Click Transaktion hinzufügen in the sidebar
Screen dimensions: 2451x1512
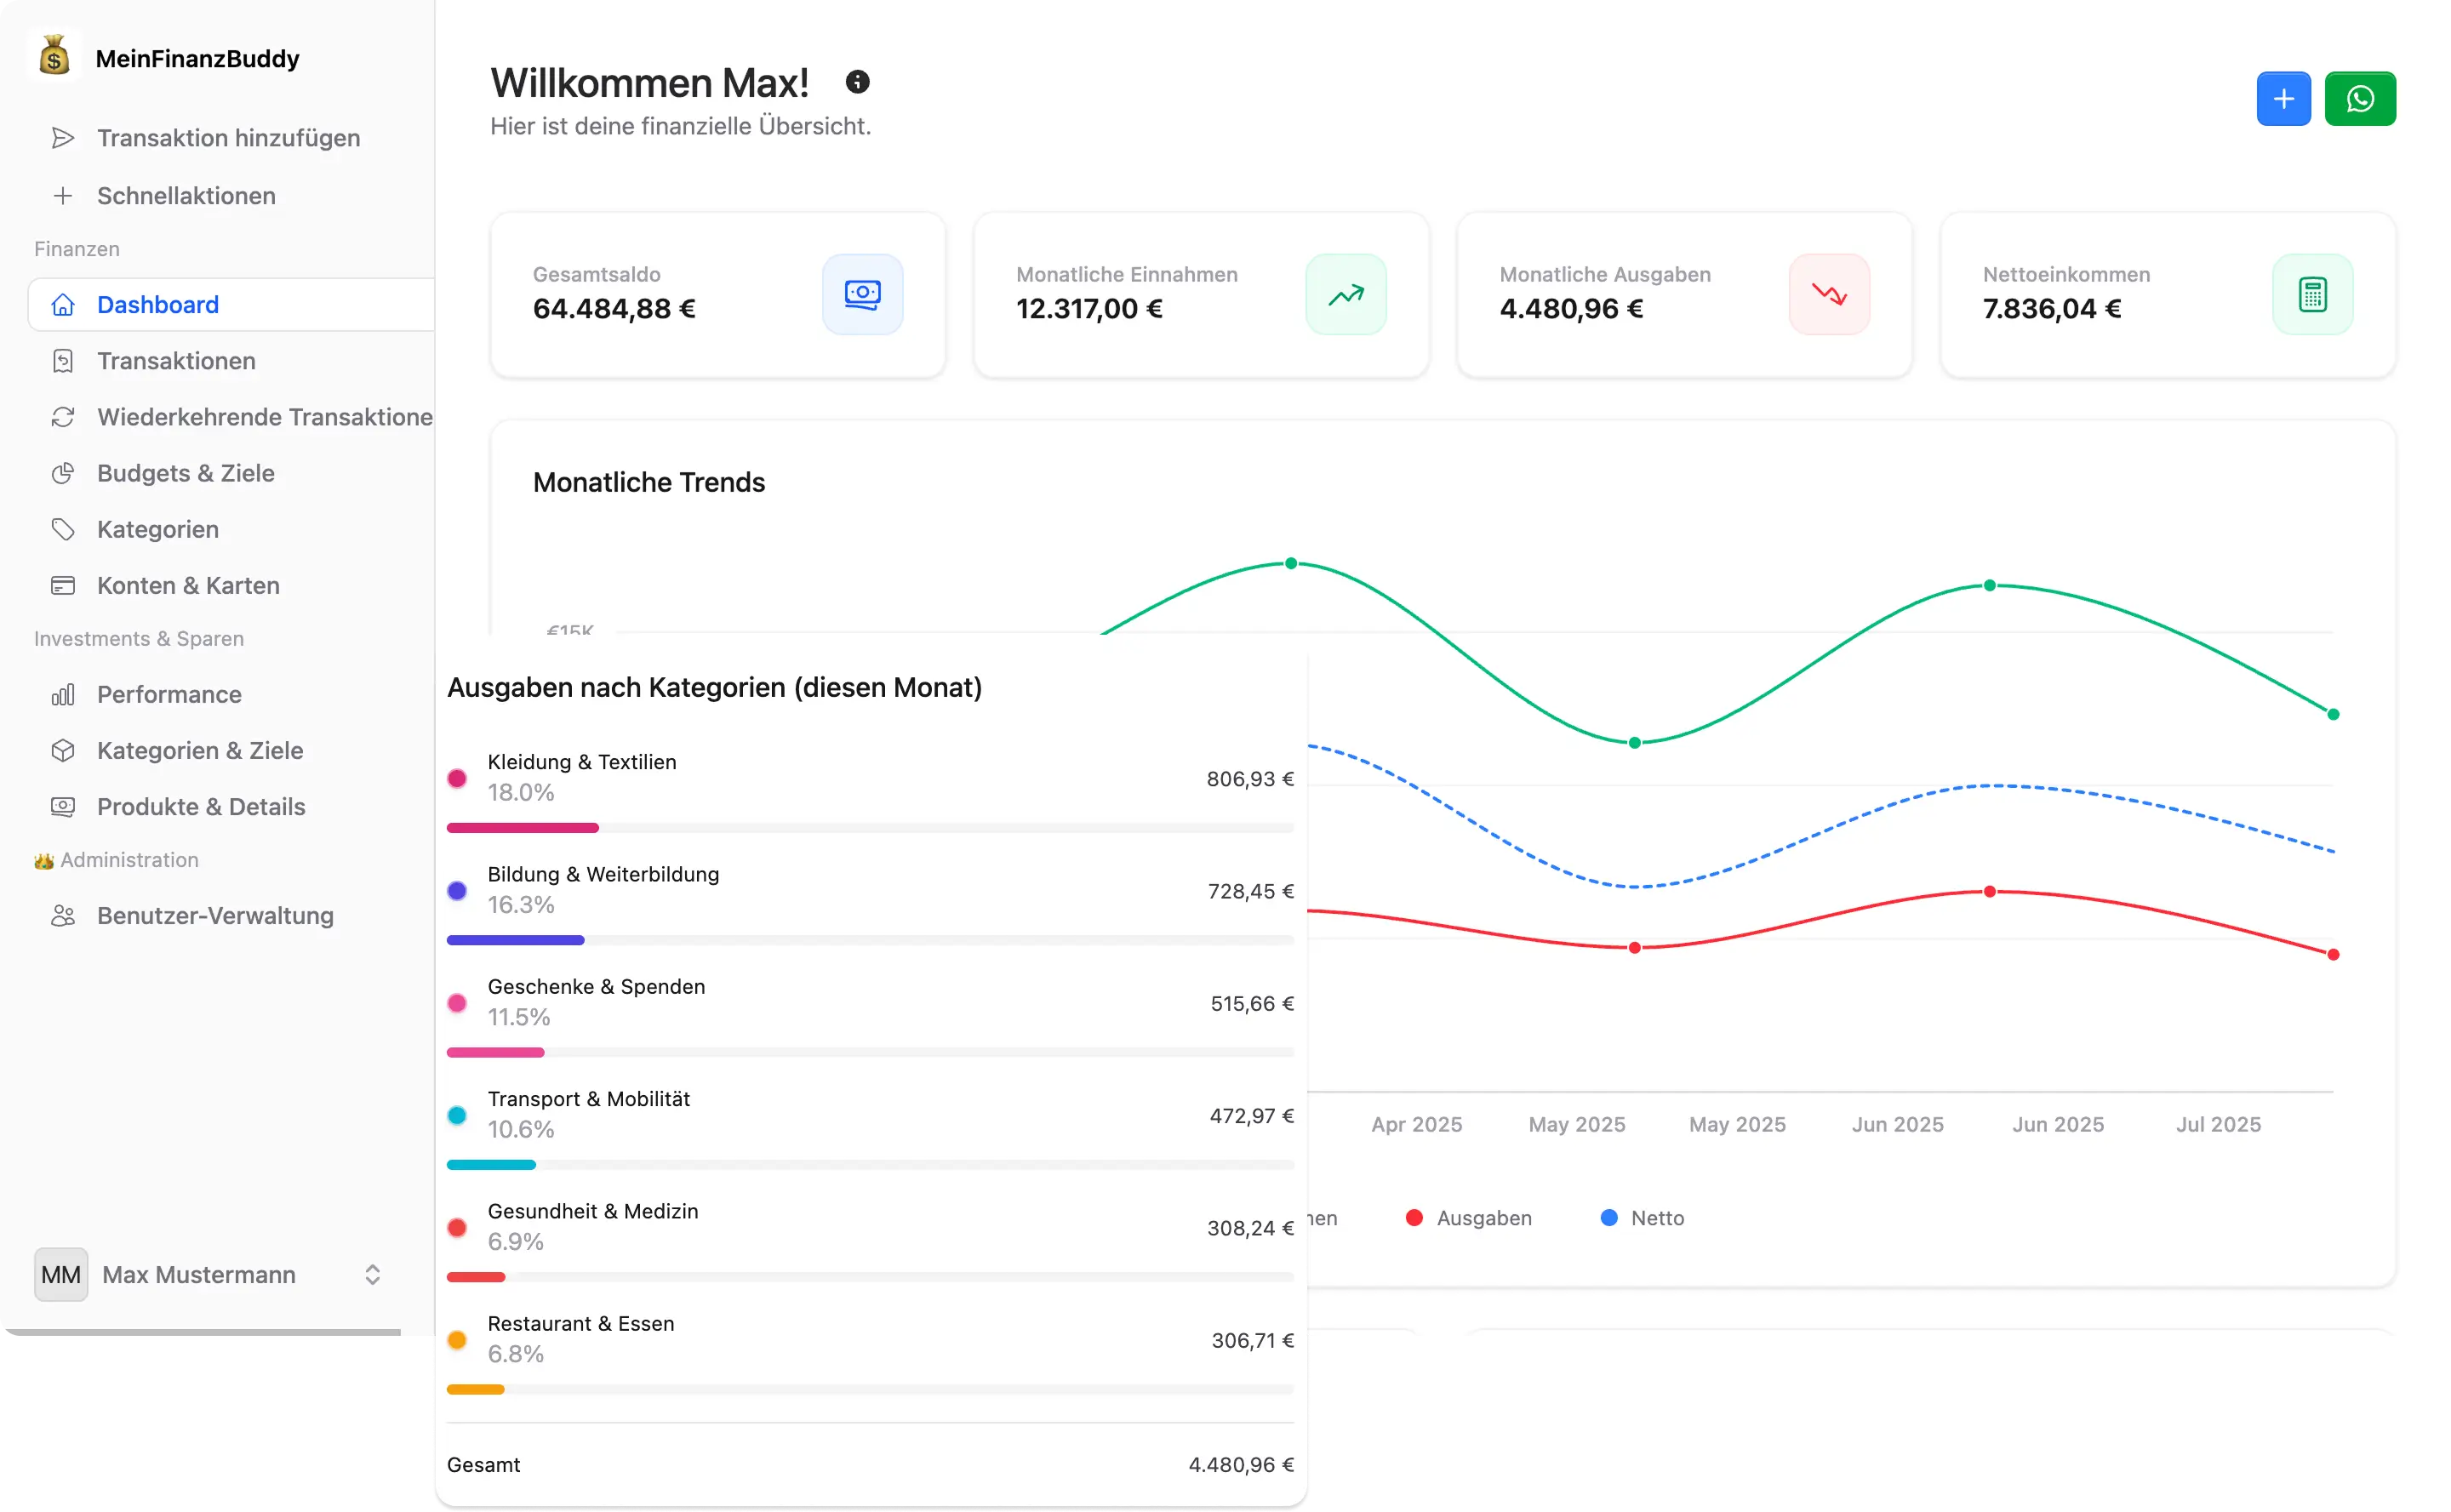tap(228, 138)
